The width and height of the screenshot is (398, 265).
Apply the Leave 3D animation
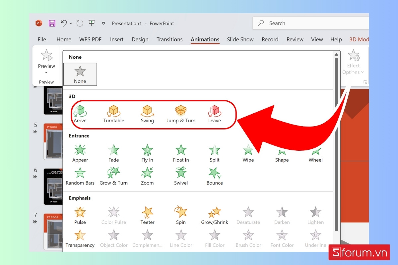pos(214,114)
